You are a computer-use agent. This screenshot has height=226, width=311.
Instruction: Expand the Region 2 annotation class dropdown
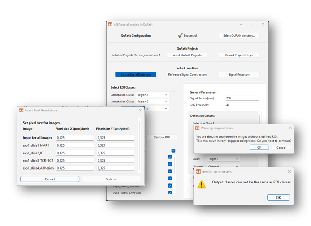pos(152,102)
